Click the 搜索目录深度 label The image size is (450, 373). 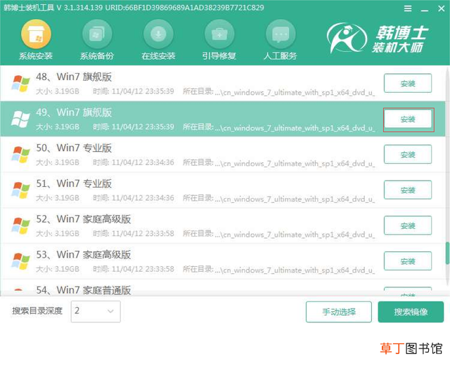(37, 310)
